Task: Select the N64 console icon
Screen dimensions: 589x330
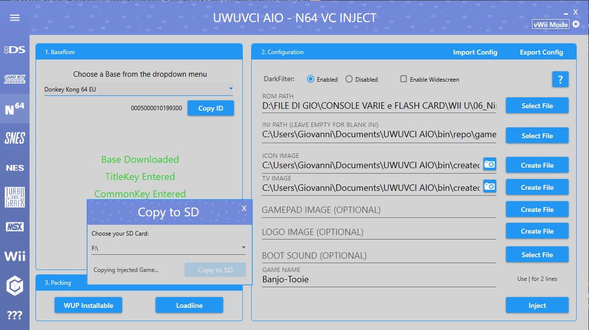Action: tap(15, 108)
